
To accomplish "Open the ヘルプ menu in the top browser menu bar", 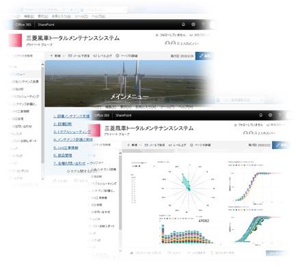I will pyautogui.click(x=98, y=16).
